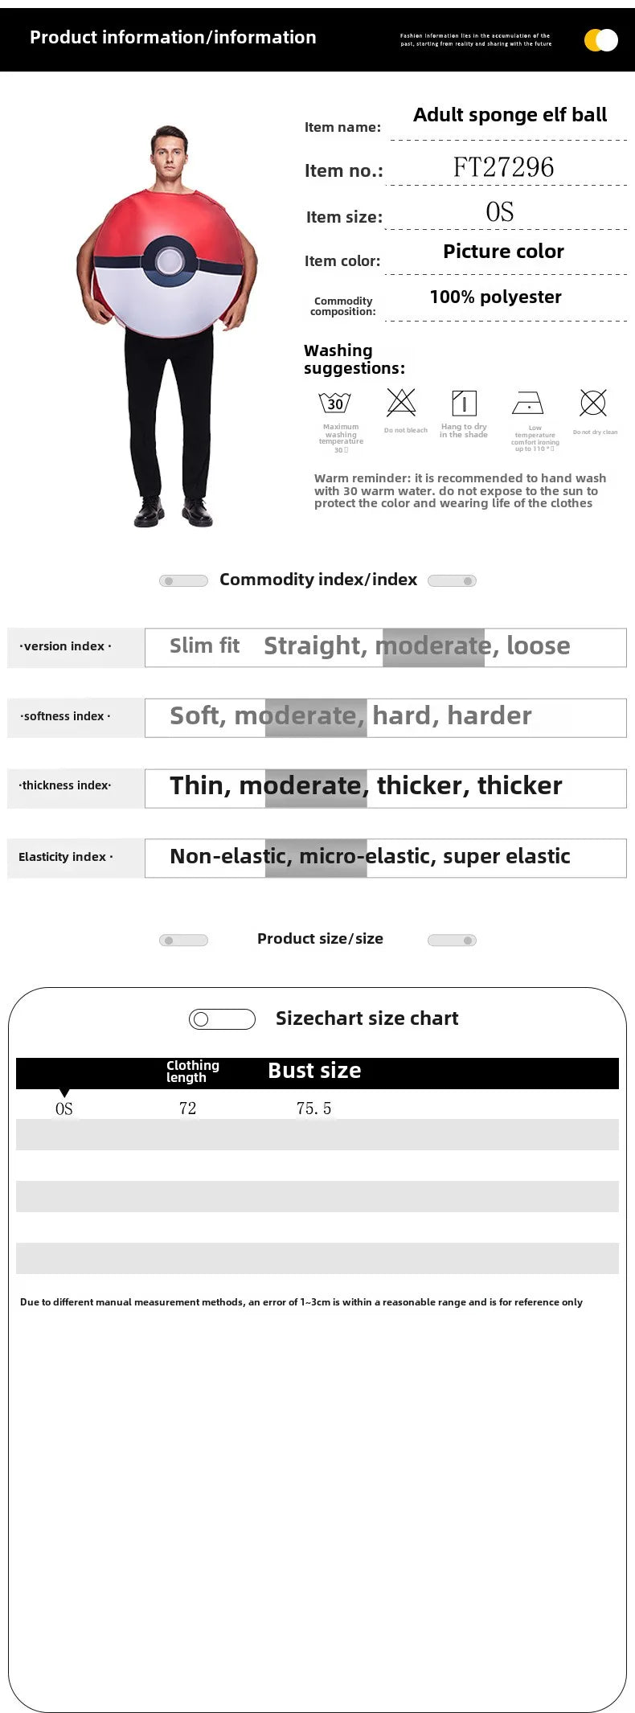The height and width of the screenshot is (1713, 635).
Task: Click the man in ball costume photo
Action: (x=168, y=326)
